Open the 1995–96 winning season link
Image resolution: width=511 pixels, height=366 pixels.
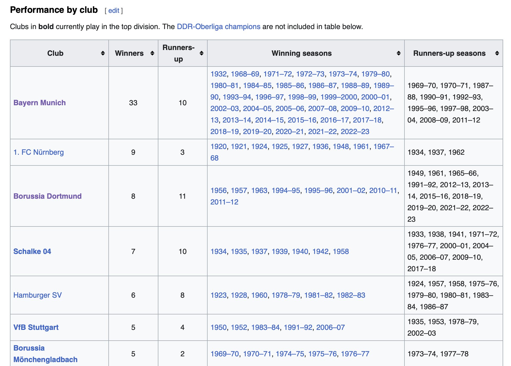coord(318,190)
